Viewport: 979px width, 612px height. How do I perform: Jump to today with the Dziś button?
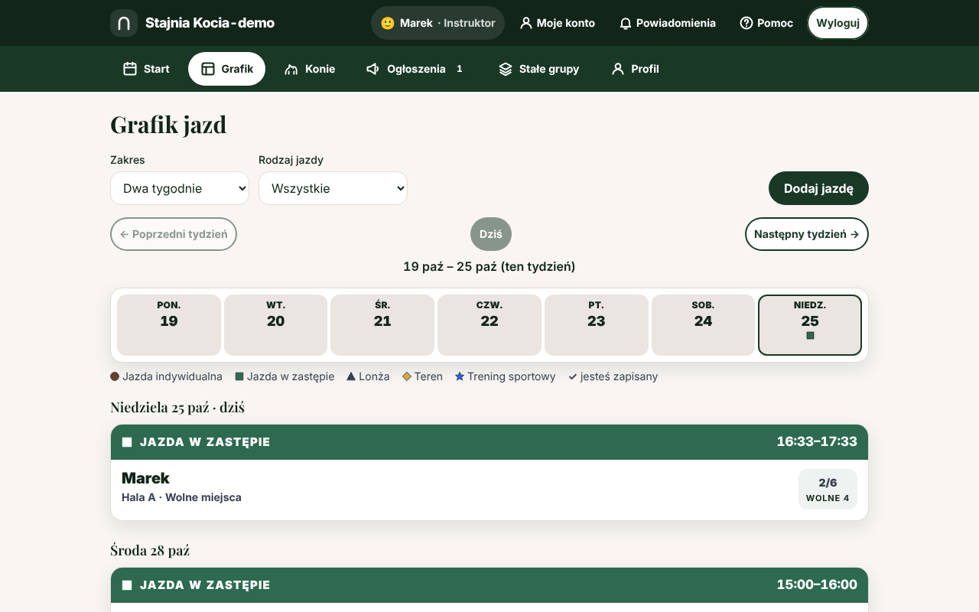point(491,234)
